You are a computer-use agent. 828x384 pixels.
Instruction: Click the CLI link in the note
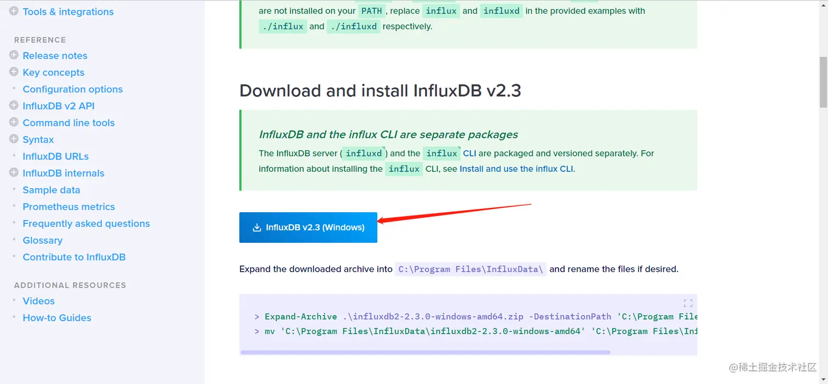click(469, 154)
